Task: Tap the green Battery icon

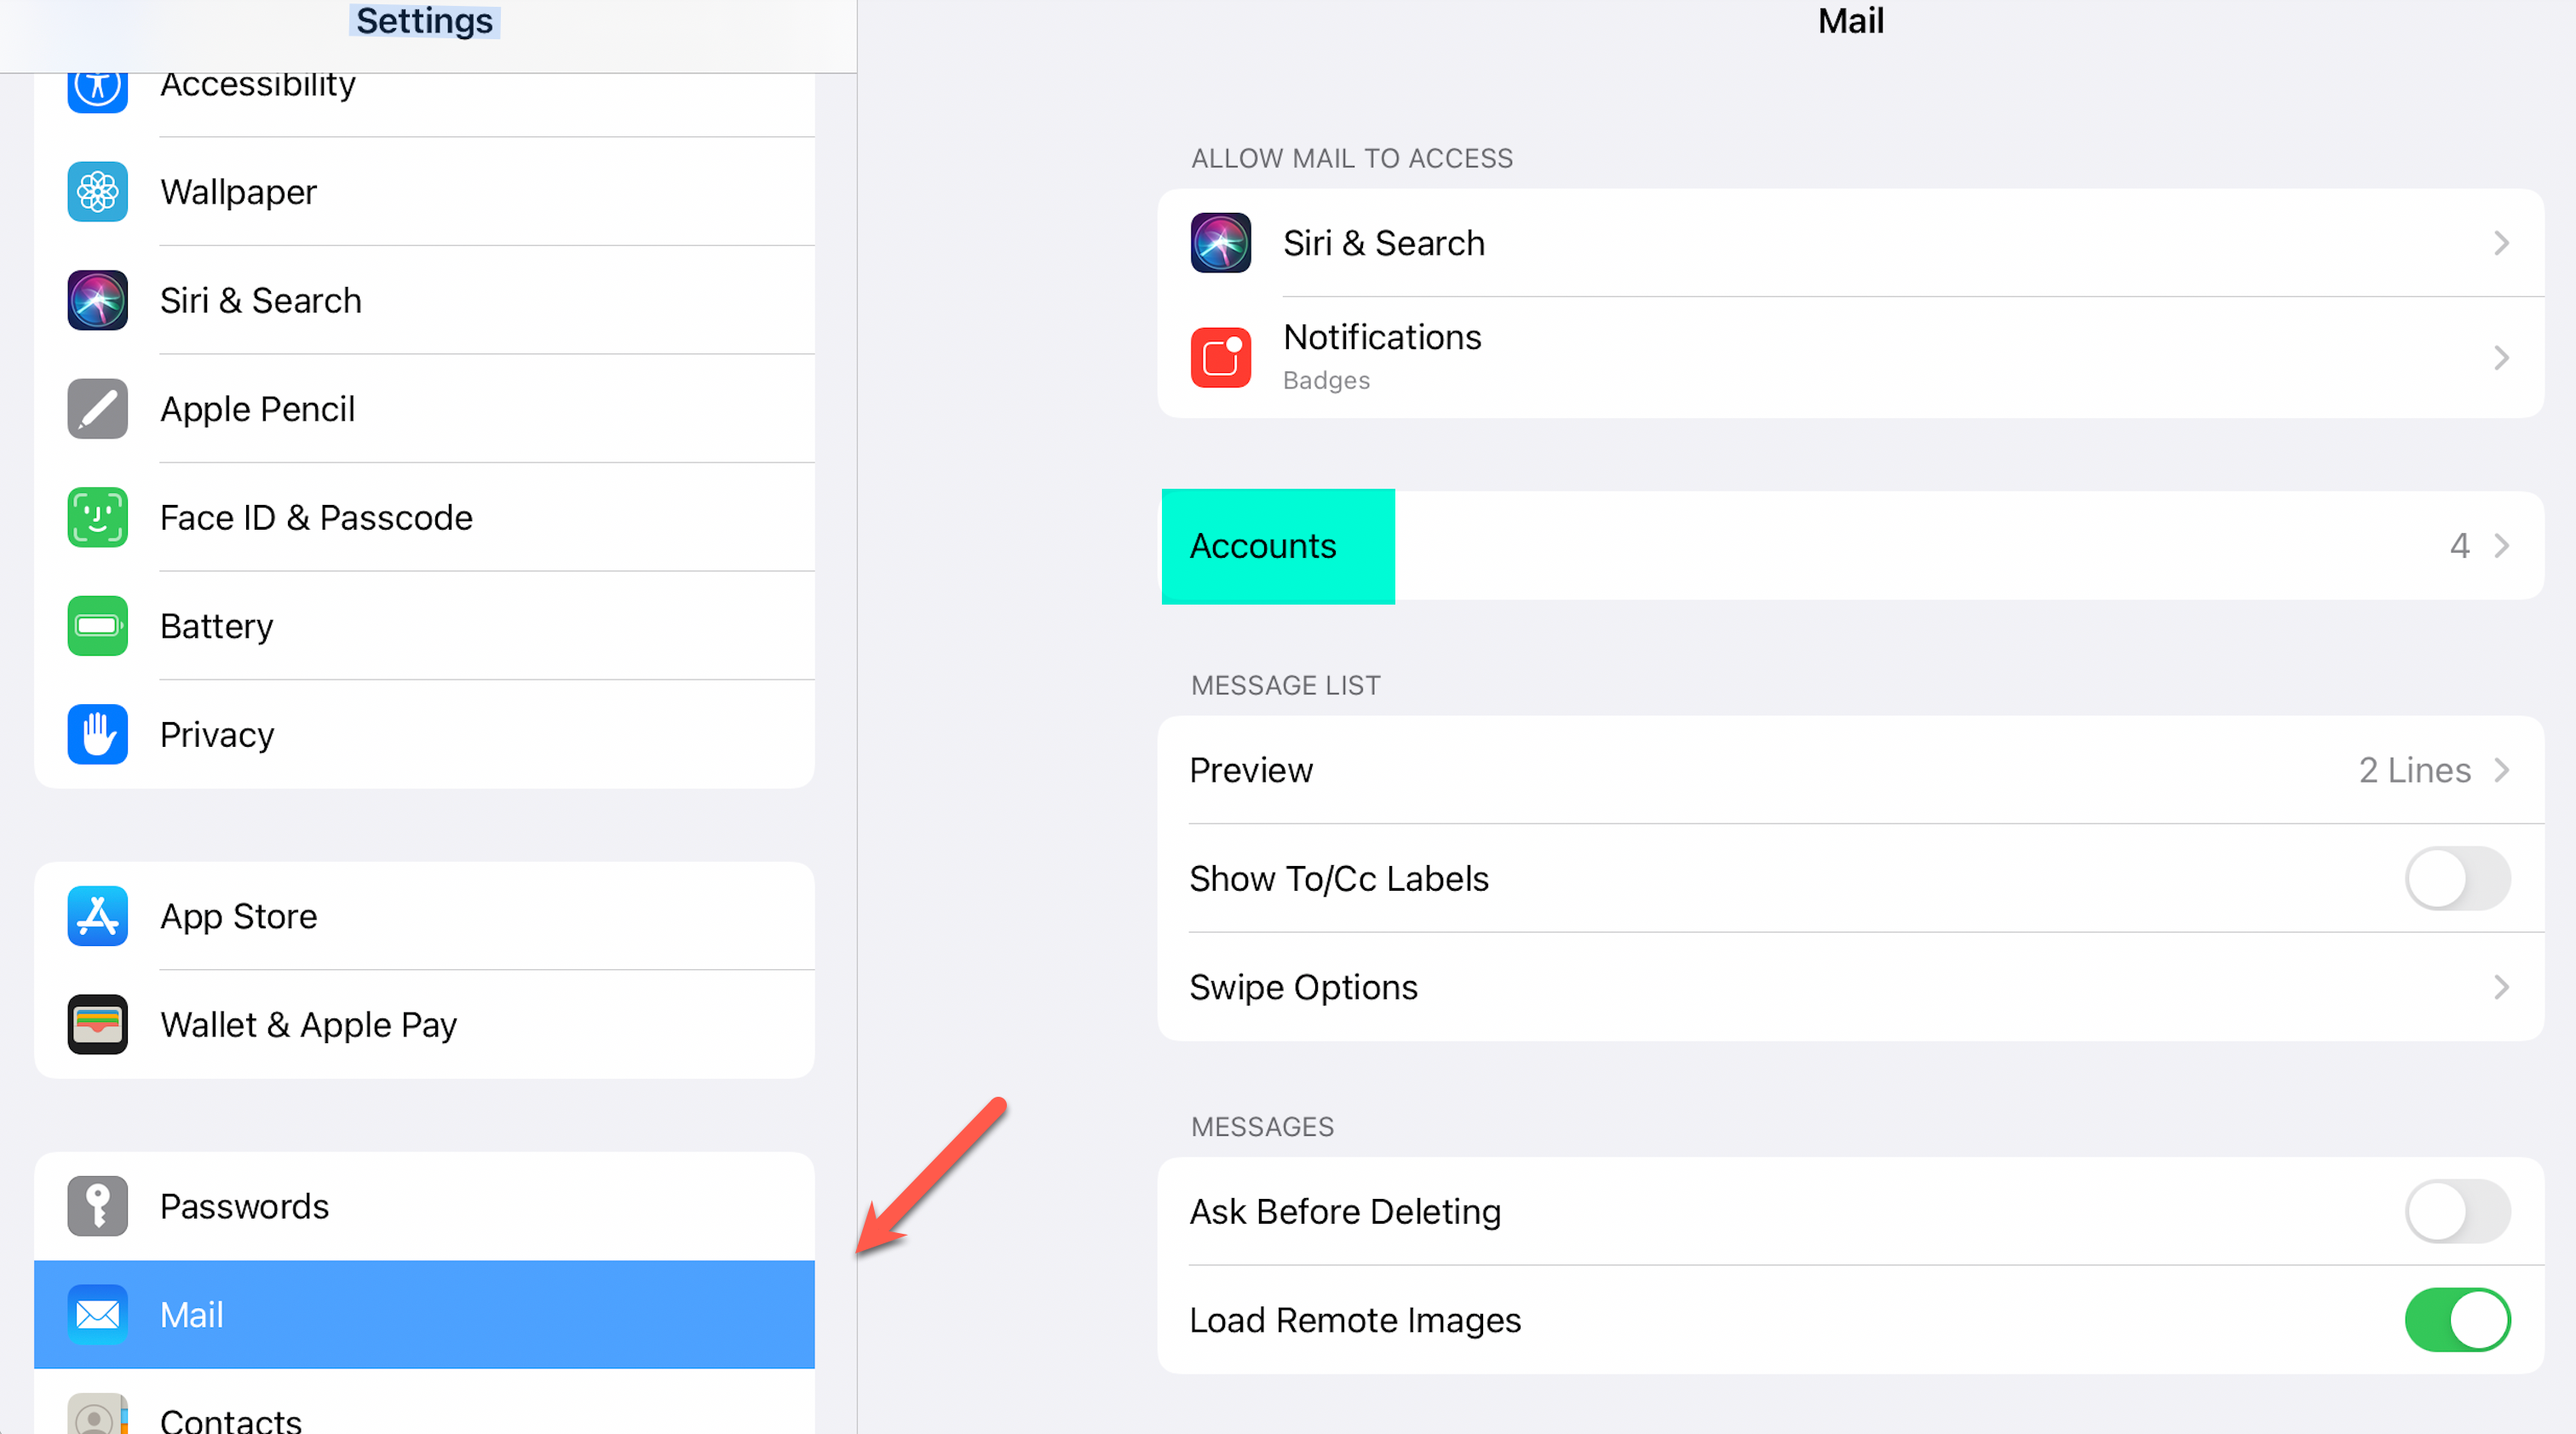Action: 97,626
